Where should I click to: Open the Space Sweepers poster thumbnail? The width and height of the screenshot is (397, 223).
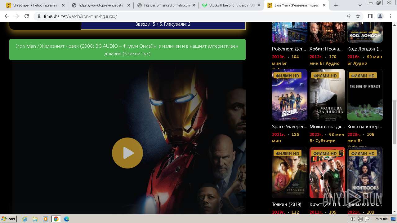tap(289, 95)
